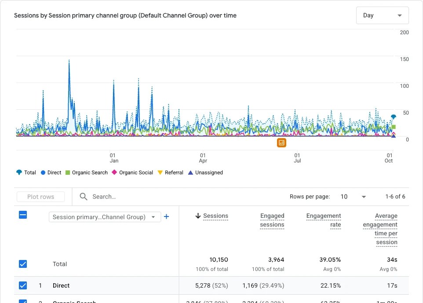Viewport: 423px width, 303px height.
Task: Click the 3,964 engaged sessions value
Action: point(276,260)
